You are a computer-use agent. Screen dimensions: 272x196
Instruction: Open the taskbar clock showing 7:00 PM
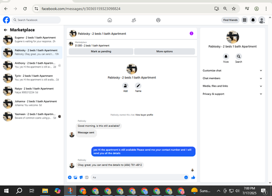tap(249, 191)
